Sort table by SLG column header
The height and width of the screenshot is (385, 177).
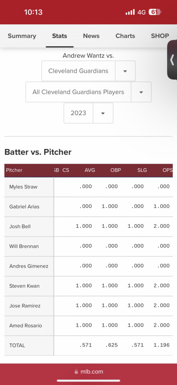(x=142, y=170)
